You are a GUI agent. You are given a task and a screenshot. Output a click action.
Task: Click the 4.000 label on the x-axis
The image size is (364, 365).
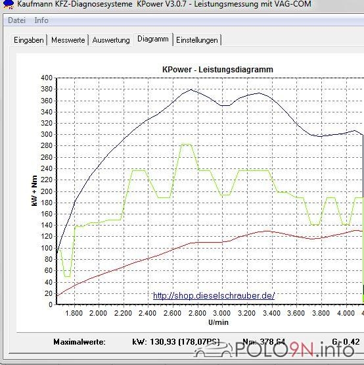point(346,313)
